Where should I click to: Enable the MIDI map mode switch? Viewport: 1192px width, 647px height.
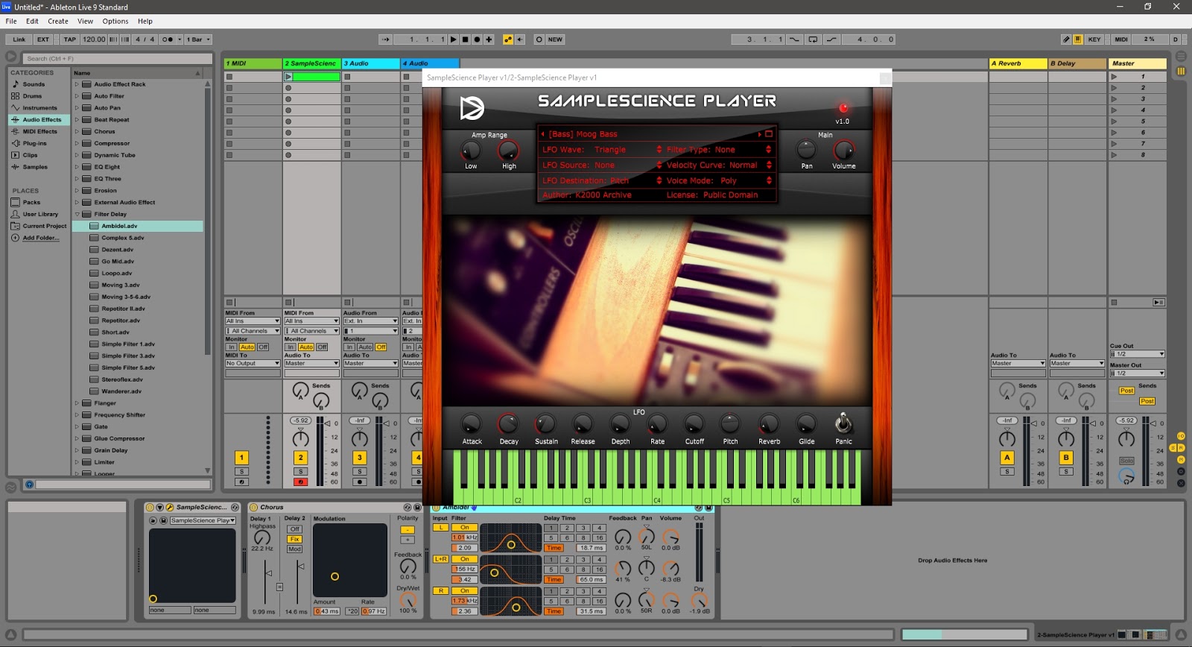point(1121,40)
